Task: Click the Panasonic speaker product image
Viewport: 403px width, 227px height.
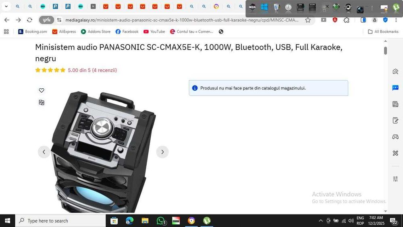Action: [103, 152]
